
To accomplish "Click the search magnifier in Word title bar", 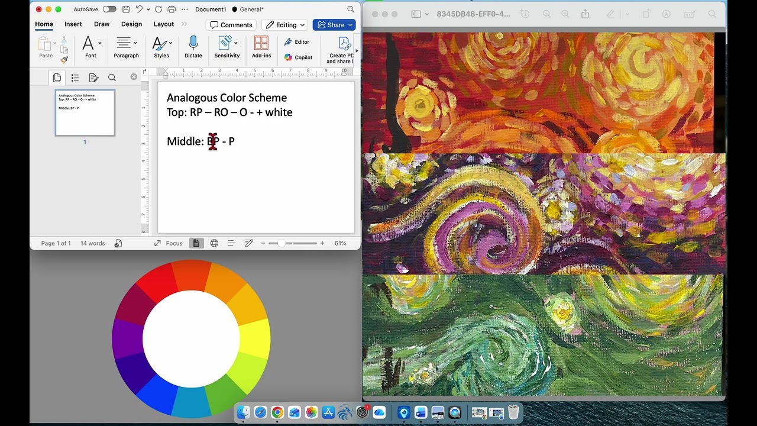I will (351, 9).
